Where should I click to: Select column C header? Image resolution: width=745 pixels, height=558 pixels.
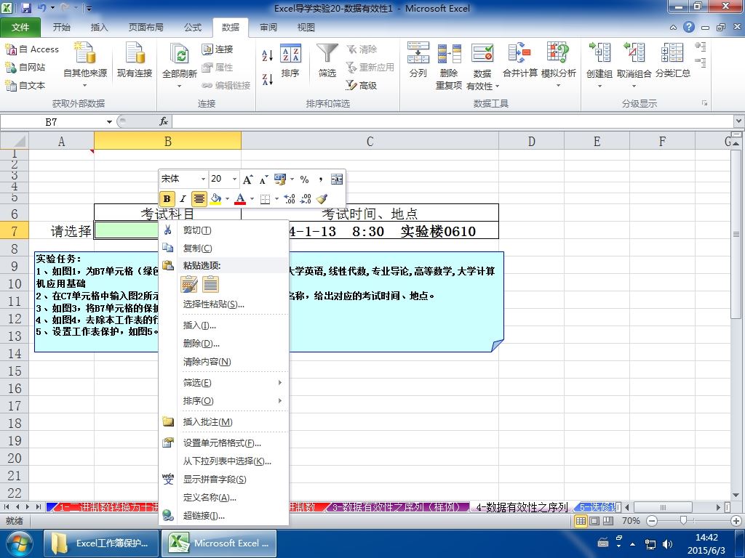click(x=370, y=141)
